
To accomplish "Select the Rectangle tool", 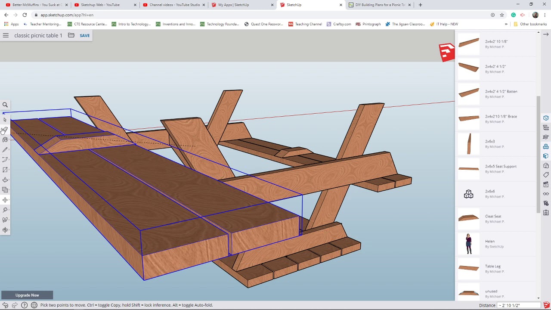I will pyautogui.click(x=5, y=170).
